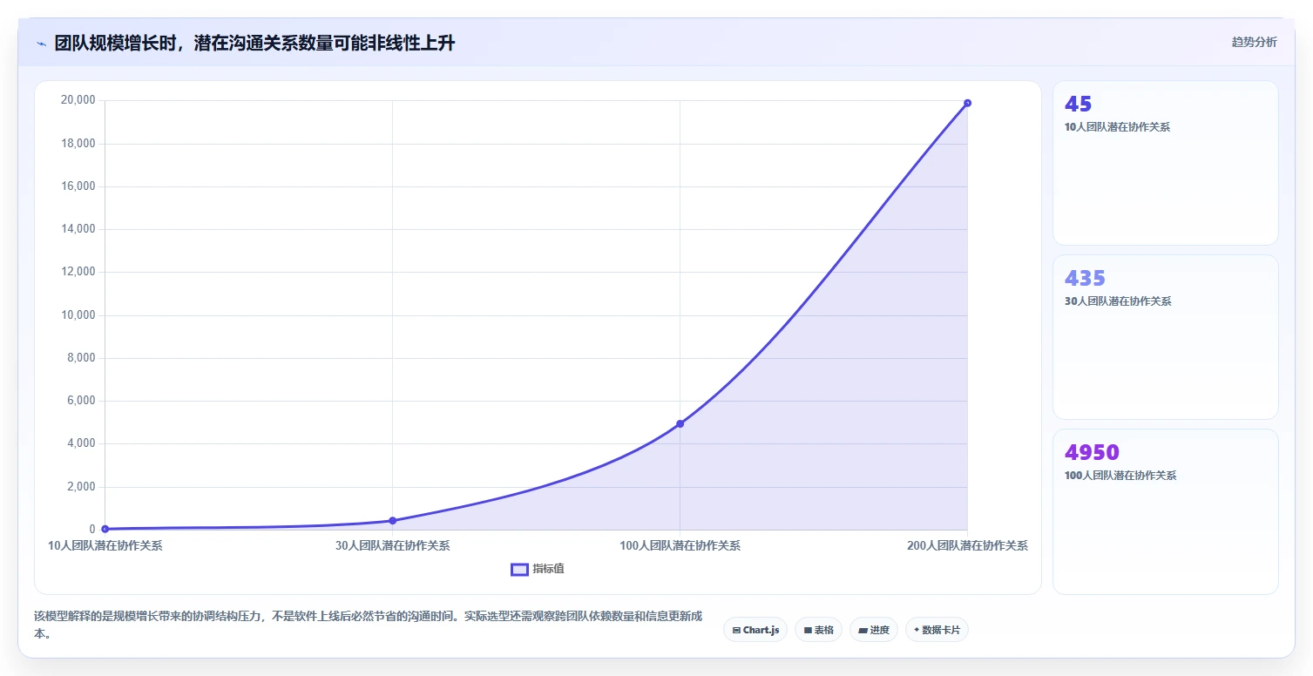The width and height of the screenshot is (1313, 676).
Task: Click the chart title 团队规模增长时 heading
Action: (x=254, y=44)
